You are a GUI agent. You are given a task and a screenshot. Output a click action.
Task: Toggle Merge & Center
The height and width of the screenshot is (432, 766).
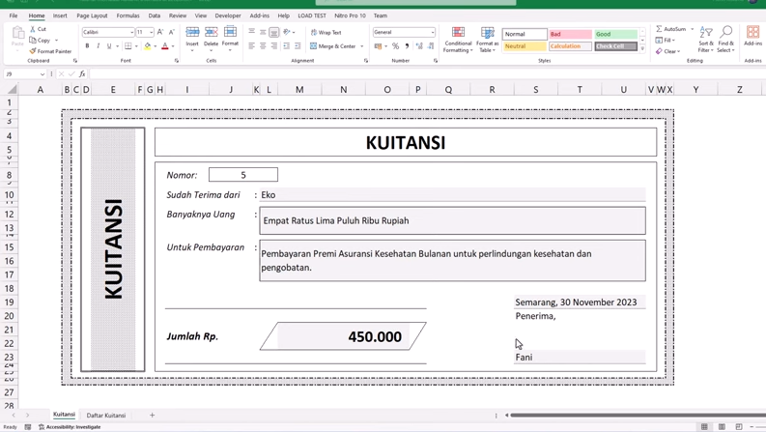pos(332,46)
